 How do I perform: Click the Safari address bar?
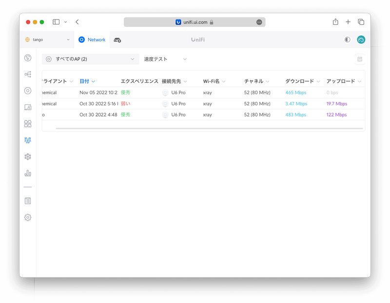[x=195, y=22]
